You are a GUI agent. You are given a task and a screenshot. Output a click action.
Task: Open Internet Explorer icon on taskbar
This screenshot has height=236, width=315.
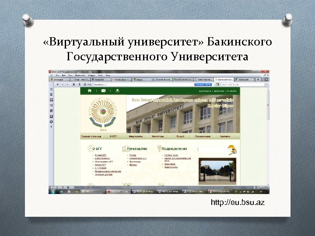(x=62, y=192)
